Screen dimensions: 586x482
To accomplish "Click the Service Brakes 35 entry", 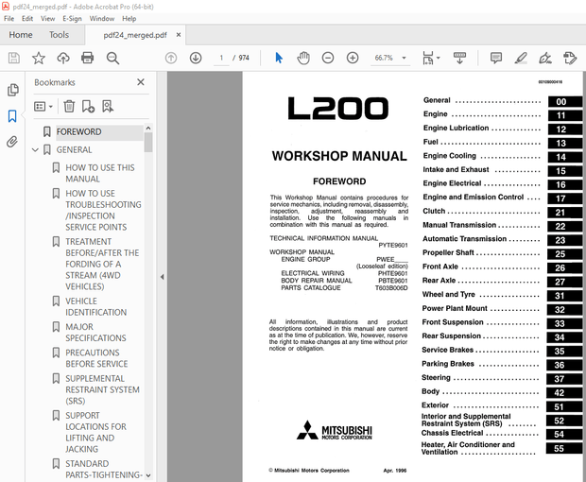I will 501,351.
